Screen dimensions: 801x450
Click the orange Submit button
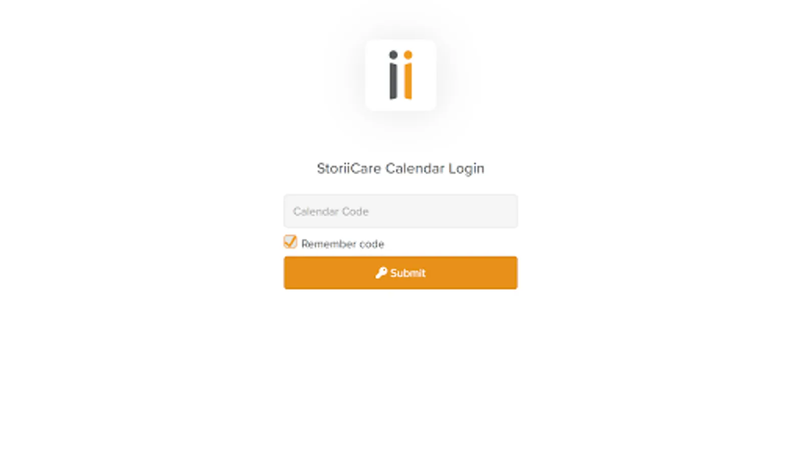pos(400,272)
